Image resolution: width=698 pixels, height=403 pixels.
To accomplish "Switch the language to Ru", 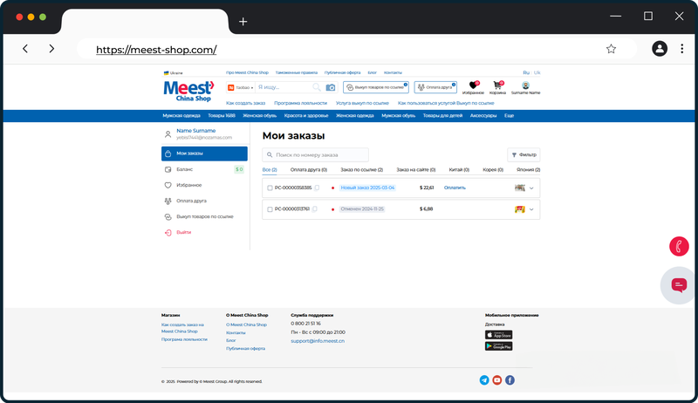I will pos(526,72).
